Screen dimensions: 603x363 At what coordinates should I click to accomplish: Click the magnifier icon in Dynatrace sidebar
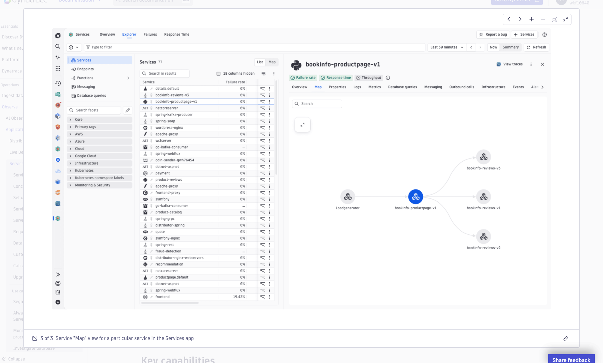pyautogui.click(x=58, y=46)
